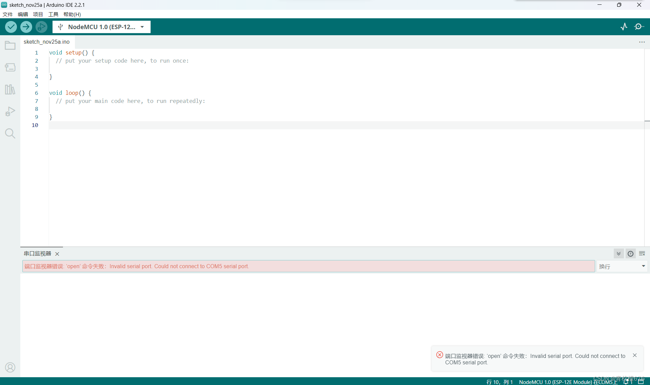Close the 串口监视器 tab
This screenshot has width=650, height=385.
coord(57,254)
